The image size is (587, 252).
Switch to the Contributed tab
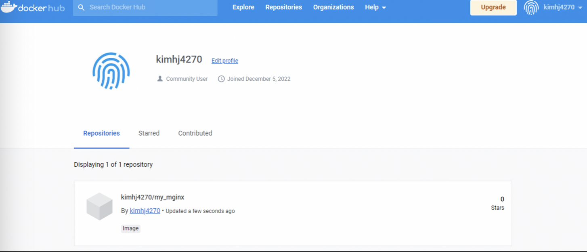coord(195,133)
